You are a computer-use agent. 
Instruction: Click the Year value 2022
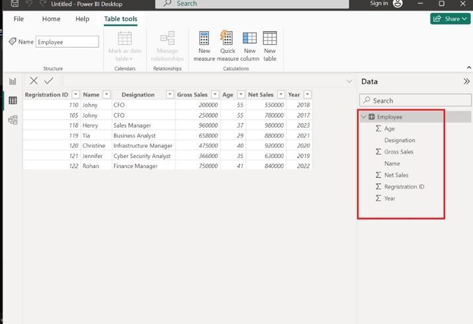pyautogui.click(x=303, y=166)
